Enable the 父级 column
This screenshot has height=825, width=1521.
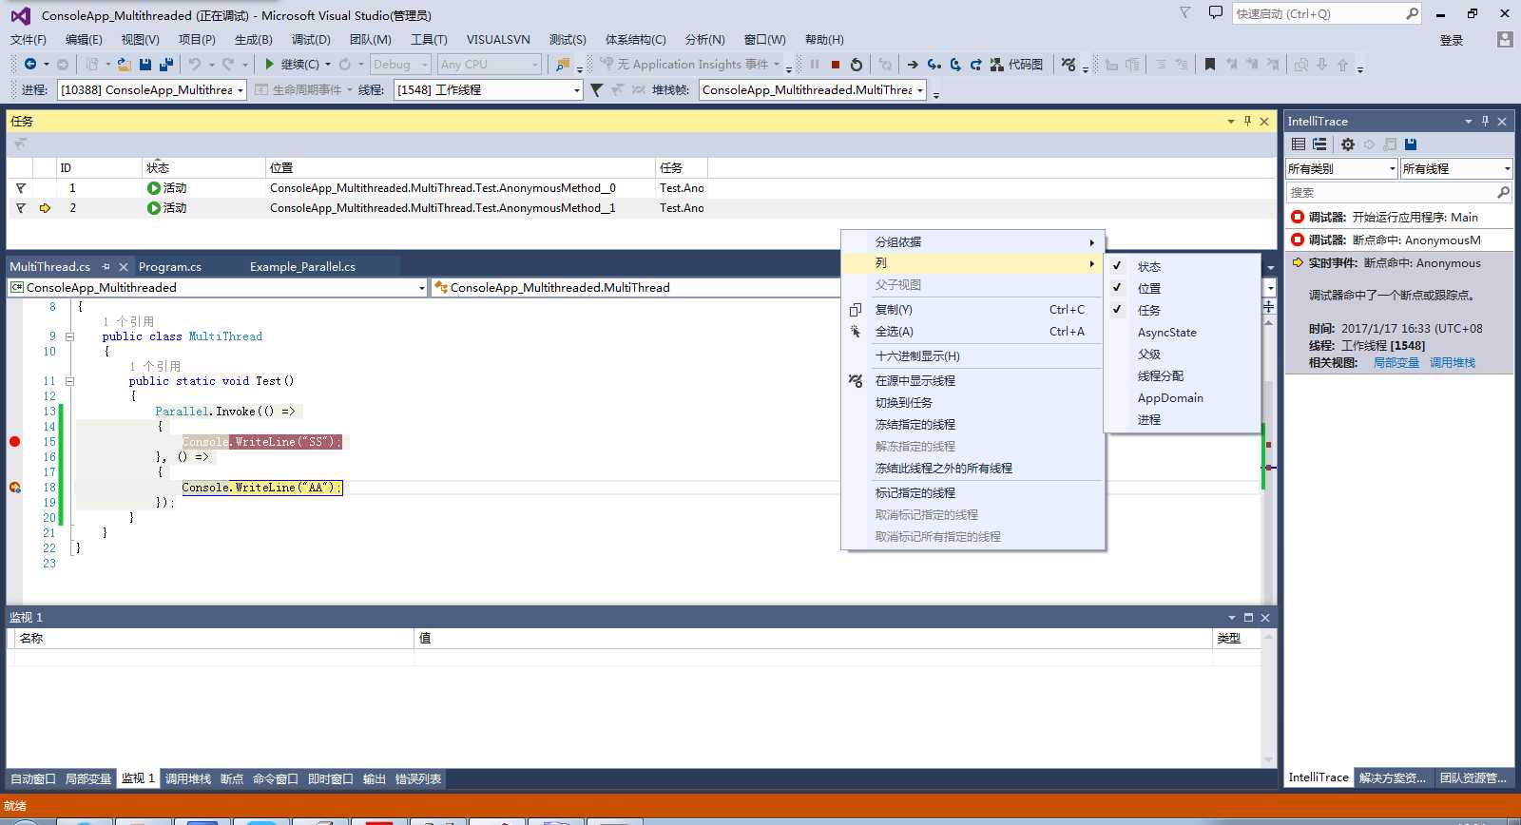click(x=1182, y=355)
